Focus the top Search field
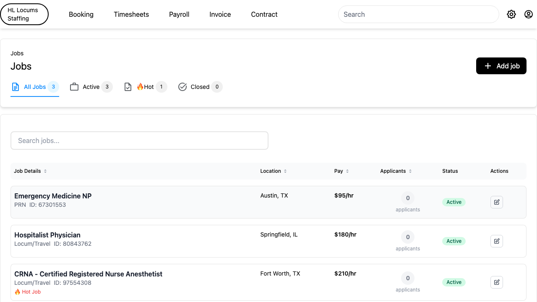The width and height of the screenshot is (537, 302). click(418, 14)
